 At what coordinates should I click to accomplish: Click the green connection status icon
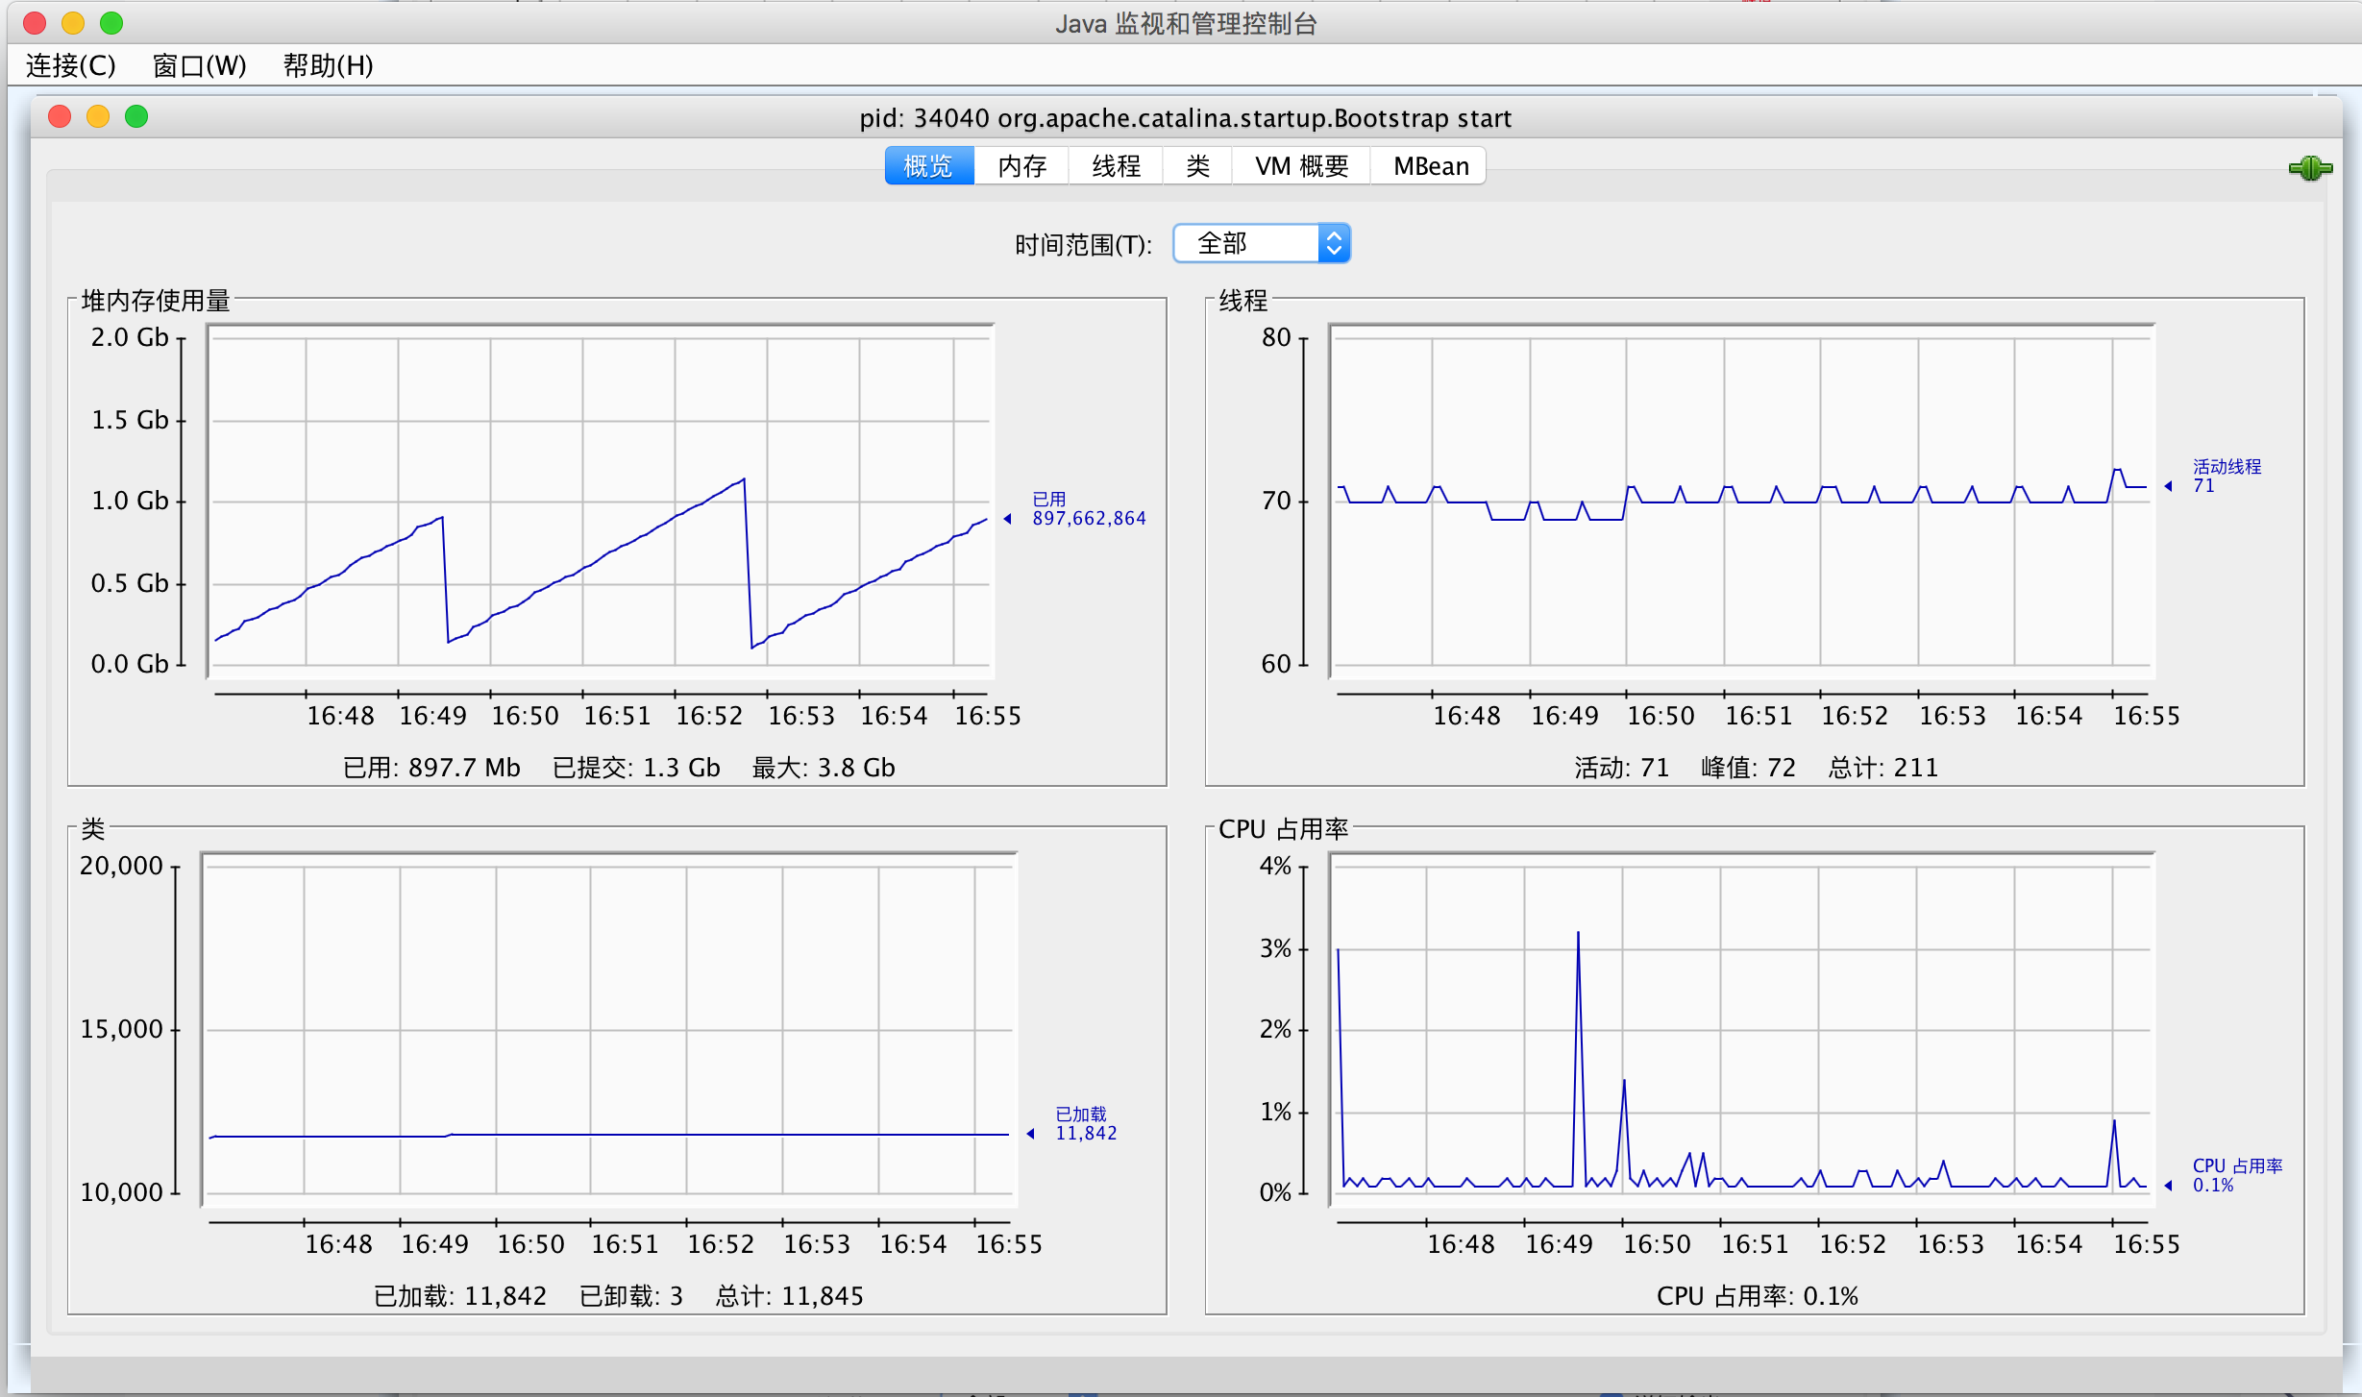[2309, 169]
